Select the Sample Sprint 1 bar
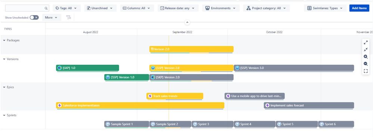373x137 pixels. [x=127, y=124]
